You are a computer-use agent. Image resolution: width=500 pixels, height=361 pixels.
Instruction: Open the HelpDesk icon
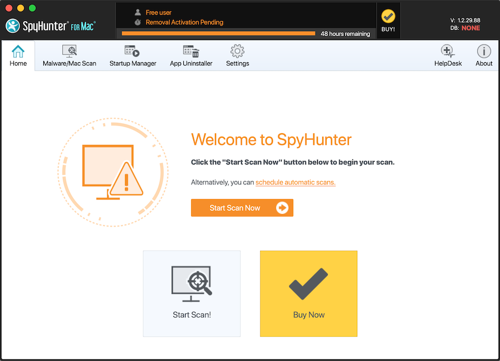448,52
